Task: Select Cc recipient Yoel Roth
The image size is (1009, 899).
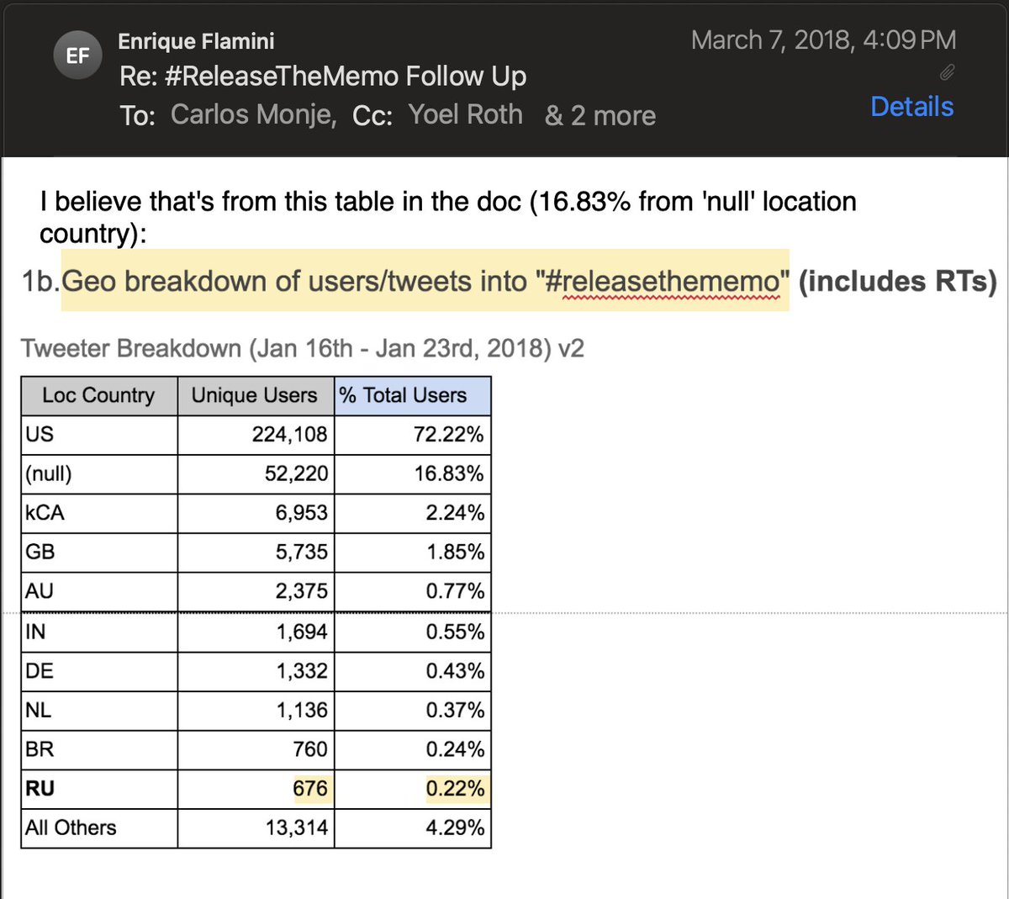Action: click(465, 114)
